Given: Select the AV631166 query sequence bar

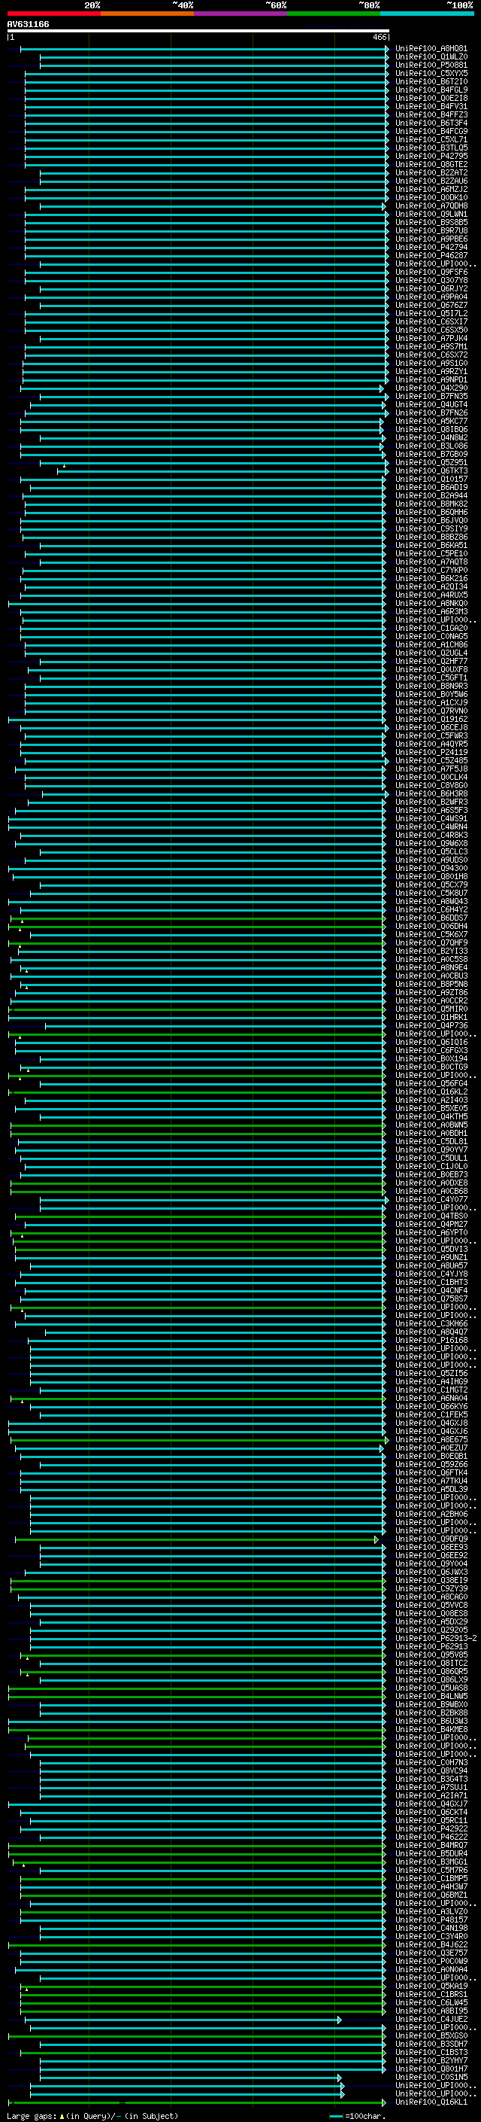Looking at the screenshot, I should point(198,30).
